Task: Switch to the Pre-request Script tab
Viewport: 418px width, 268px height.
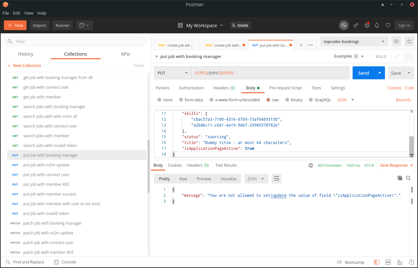Action: coord(285,88)
